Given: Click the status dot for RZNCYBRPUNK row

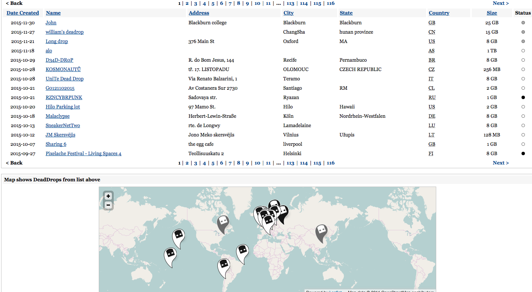Looking at the screenshot, I should click(x=523, y=98).
